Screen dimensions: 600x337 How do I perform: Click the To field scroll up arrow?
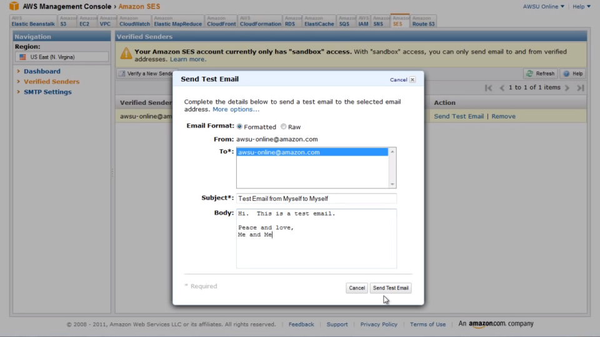pos(392,152)
